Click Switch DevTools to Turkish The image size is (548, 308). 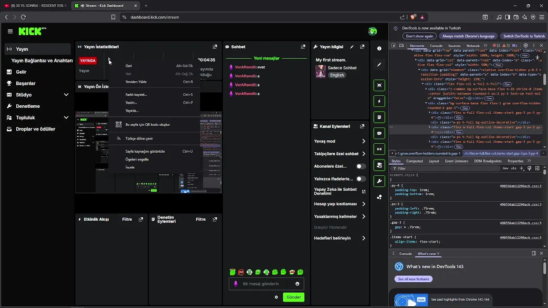(x=524, y=36)
